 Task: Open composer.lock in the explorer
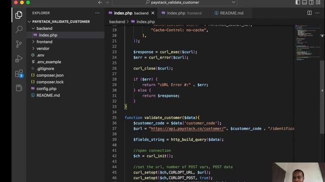pos(50,82)
